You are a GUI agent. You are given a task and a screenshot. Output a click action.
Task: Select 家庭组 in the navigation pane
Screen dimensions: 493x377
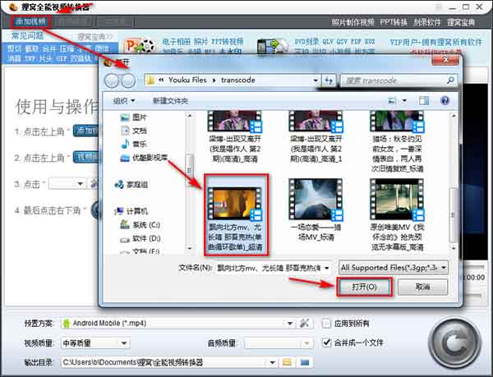click(131, 185)
